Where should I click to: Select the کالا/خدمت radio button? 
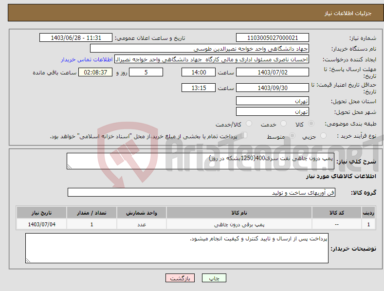pos(249,124)
